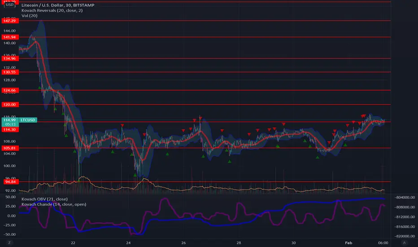Screen dimensions: 418x247
Task: Click the 22 date on the time axis
Action: click(x=73, y=243)
